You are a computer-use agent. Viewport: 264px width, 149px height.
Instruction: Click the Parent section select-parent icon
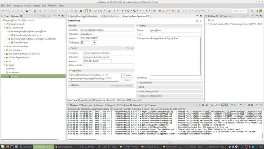(128, 48)
